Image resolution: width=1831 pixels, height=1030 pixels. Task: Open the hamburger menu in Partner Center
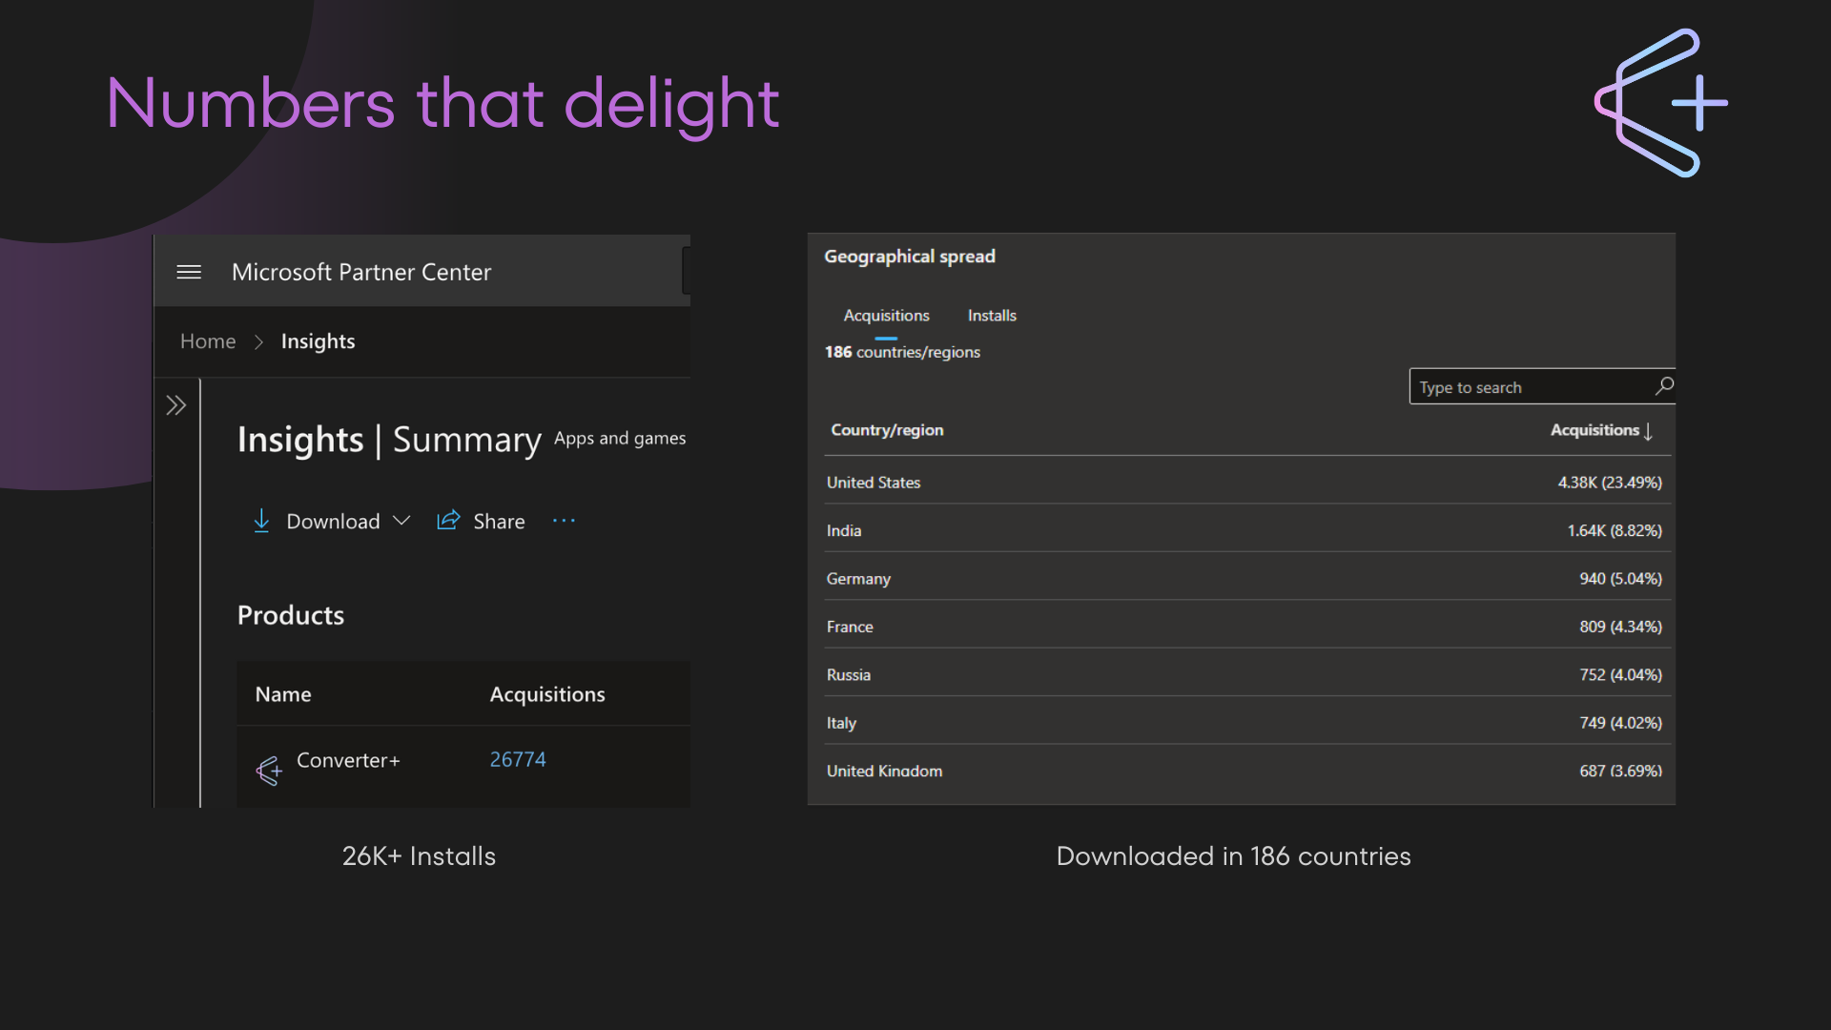pos(189,273)
